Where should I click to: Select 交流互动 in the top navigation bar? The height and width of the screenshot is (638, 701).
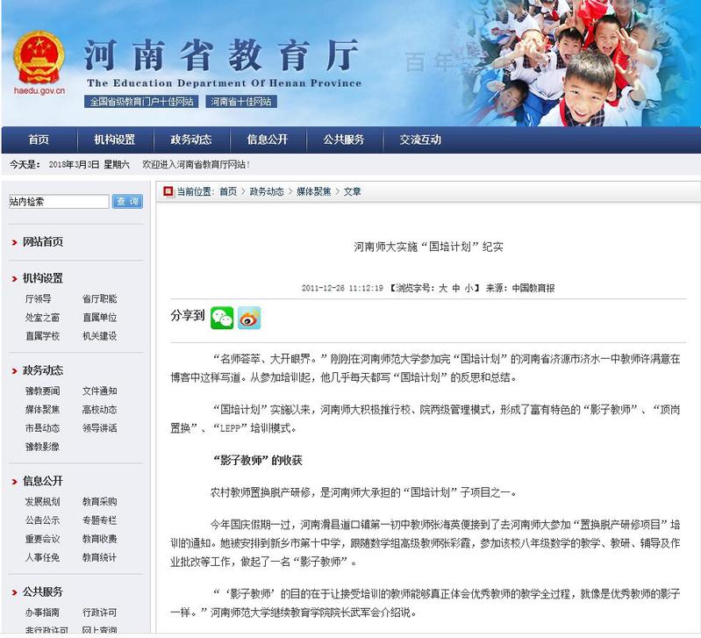[420, 140]
